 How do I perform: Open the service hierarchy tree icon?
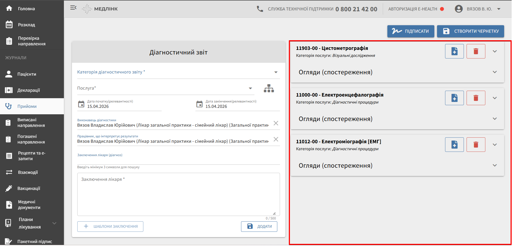tap(269, 88)
